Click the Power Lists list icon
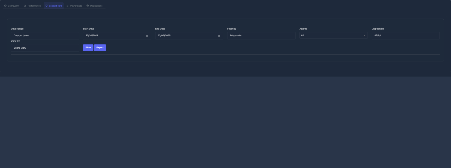451x168 pixels. pyautogui.click(x=68, y=6)
